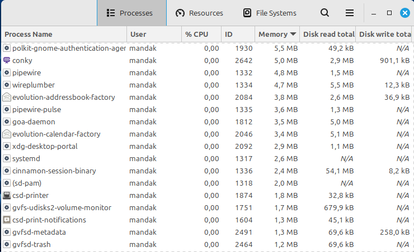The height and width of the screenshot is (252, 414).
Task: Select the gvfsd-trash process name
Action: [x=31, y=245]
